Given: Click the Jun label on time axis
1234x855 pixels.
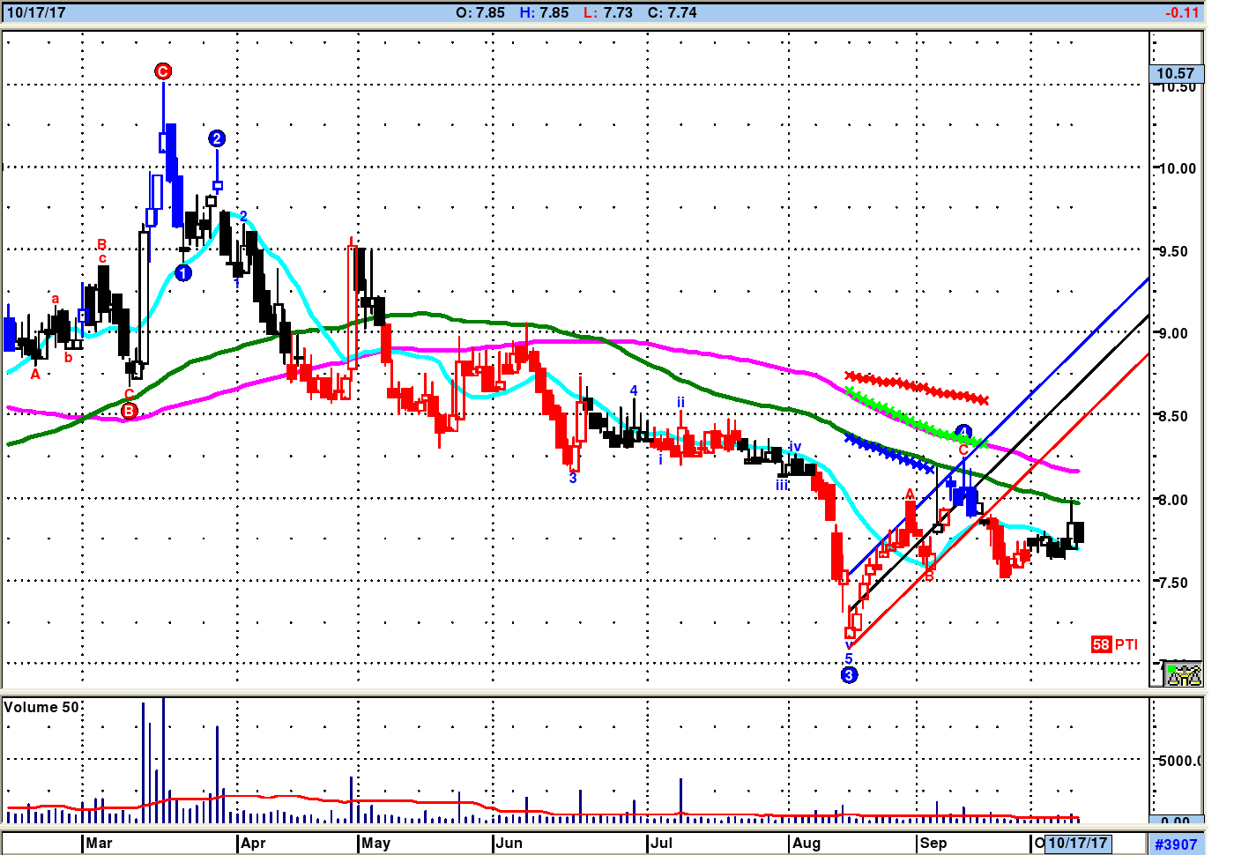Looking at the screenshot, I should click(x=509, y=844).
